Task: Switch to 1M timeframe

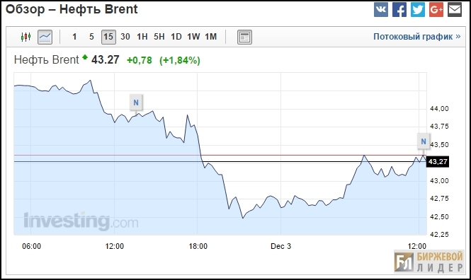Action: click(x=211, y=37)
